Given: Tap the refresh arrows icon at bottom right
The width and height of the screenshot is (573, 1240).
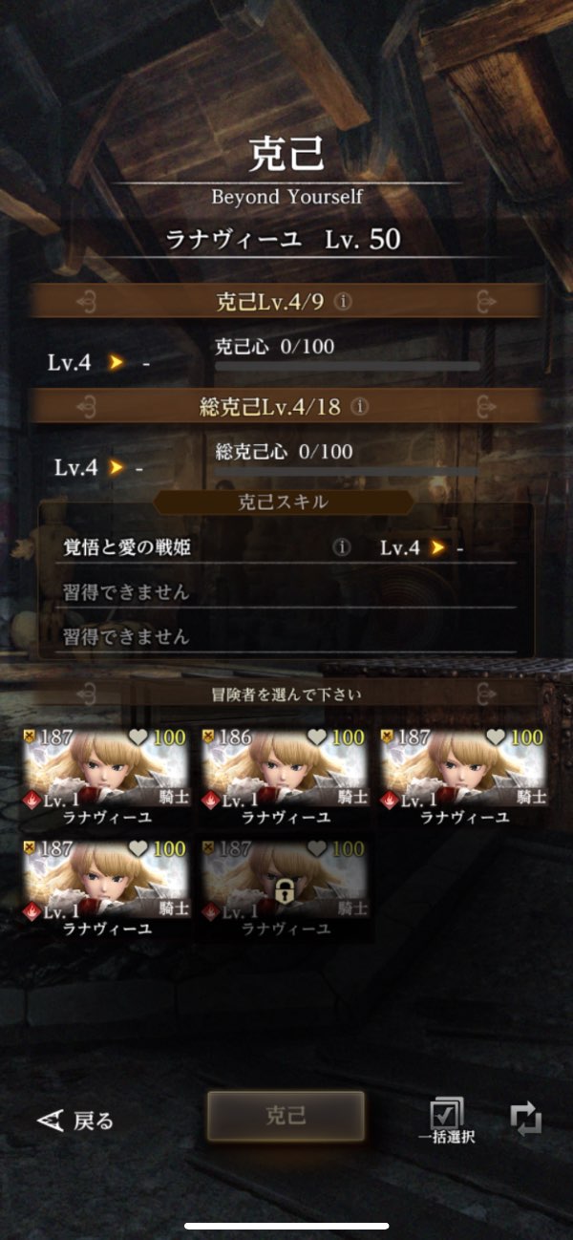Looking at the screenshot, I should tap(525, 1119).
